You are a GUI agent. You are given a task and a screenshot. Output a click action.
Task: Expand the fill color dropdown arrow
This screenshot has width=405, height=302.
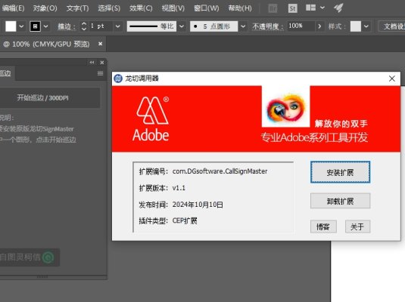pos(21,26)
